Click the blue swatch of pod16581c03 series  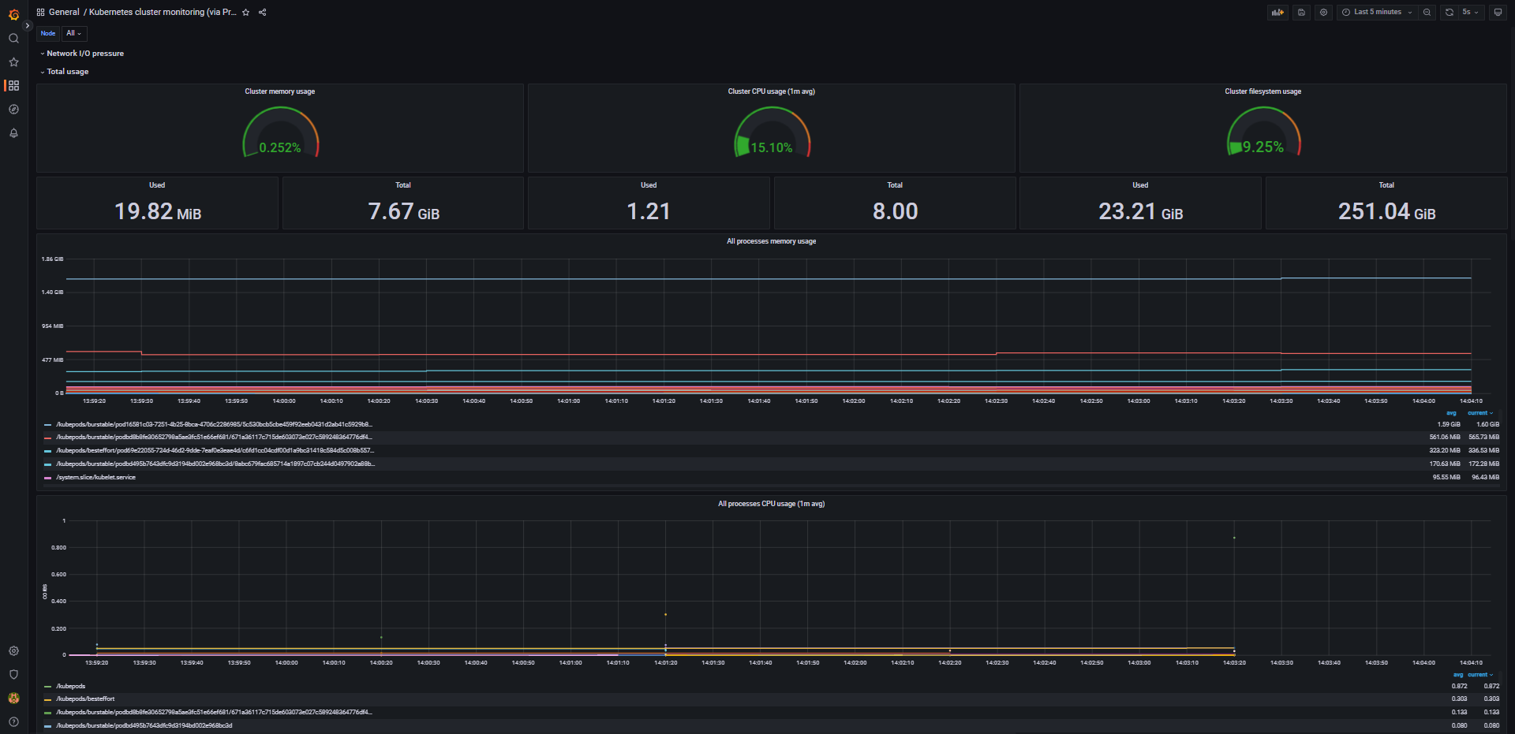point(48,424)
